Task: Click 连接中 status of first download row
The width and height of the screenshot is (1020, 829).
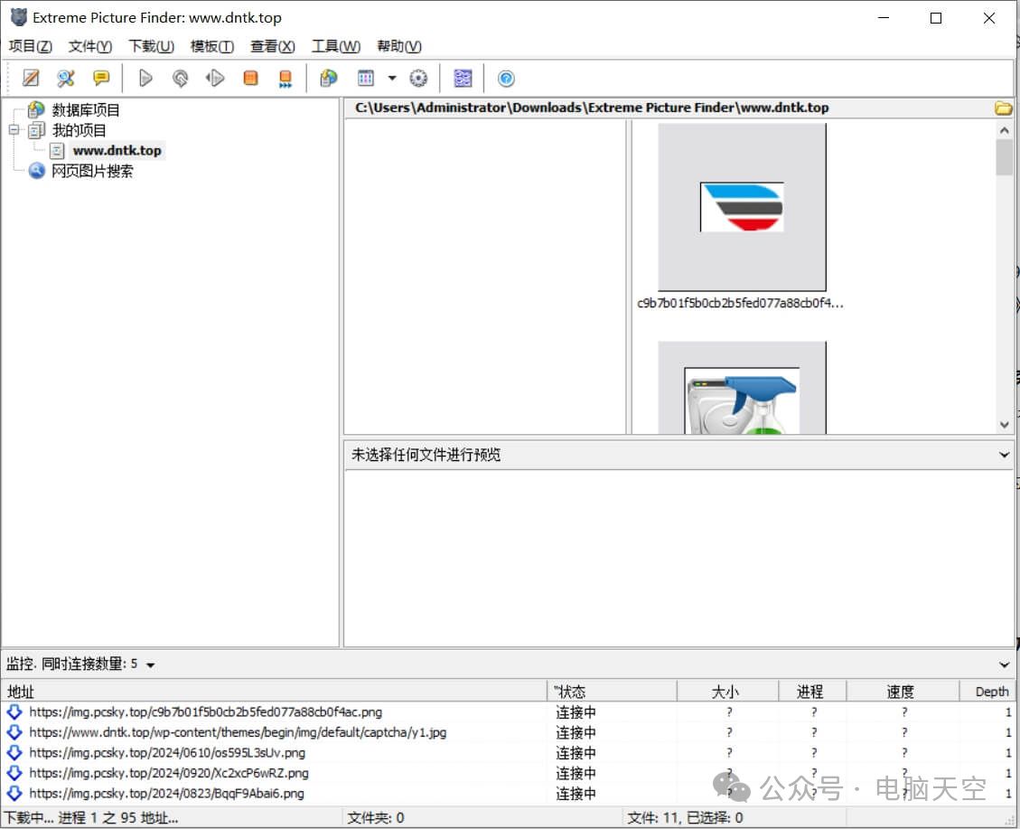Action: coord(576,712)
